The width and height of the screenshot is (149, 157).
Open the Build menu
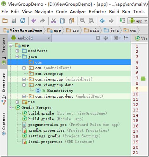click(x=114, y=11)
